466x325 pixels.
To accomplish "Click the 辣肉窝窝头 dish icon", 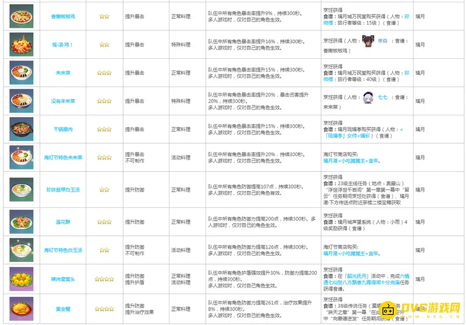I will click(x=22, y=278).
